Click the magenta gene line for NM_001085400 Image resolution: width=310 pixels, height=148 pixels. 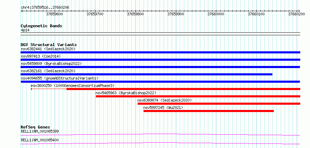point(160,143)
